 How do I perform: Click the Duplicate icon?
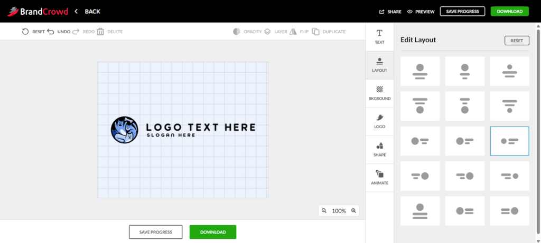pos(315,32)
